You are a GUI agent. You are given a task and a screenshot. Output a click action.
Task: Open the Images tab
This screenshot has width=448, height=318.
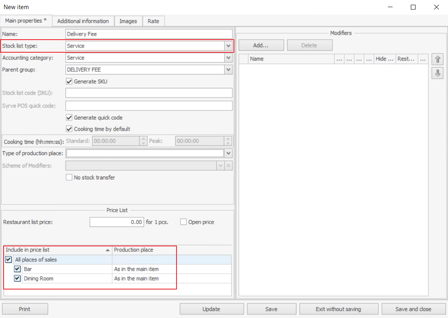(x=128, y=21)
